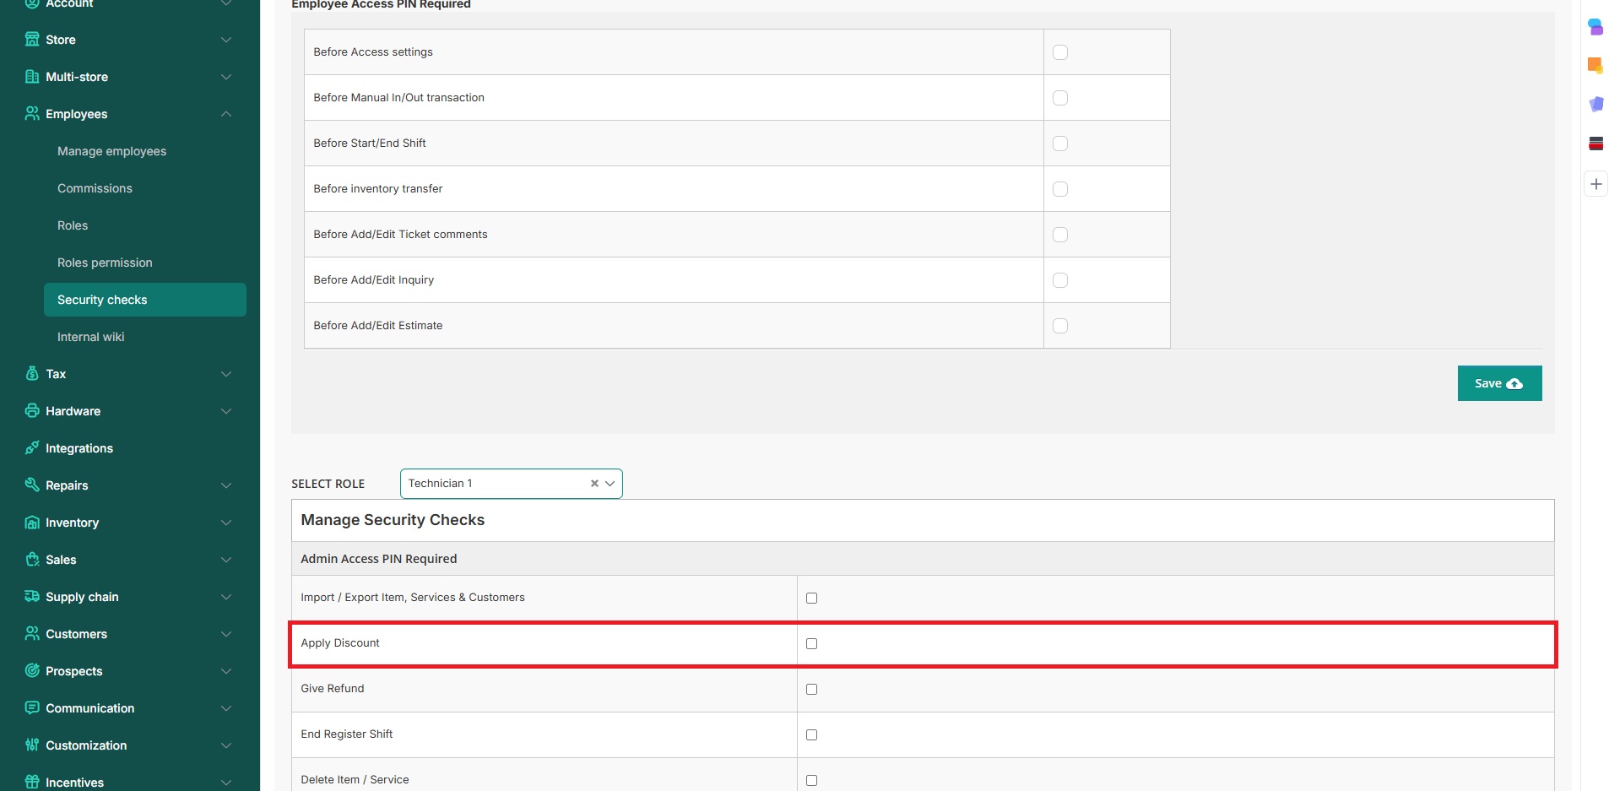
Task: Click the Repairs wrench icon
Action: (x=32, y=485)
